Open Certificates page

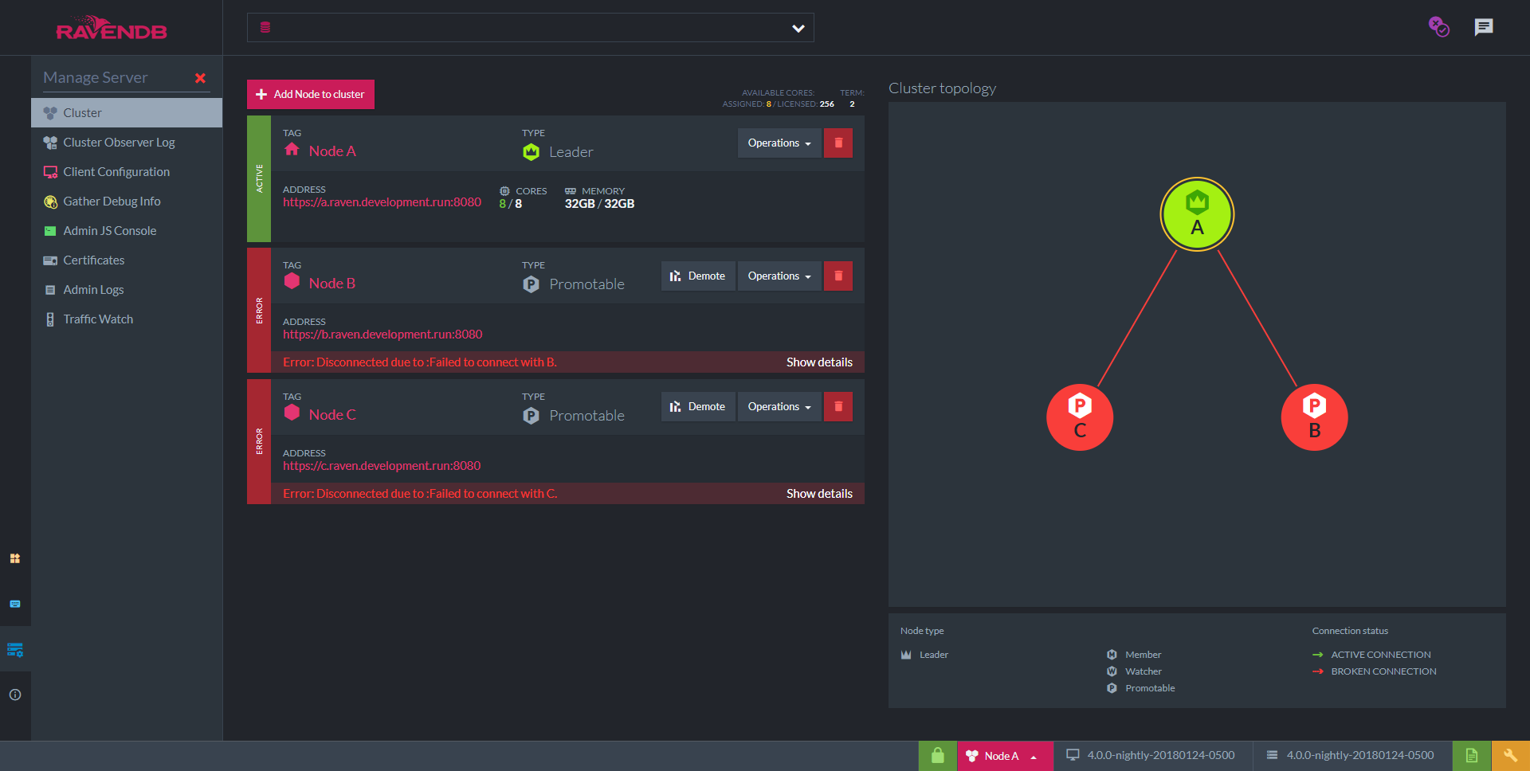coord(127,260)
